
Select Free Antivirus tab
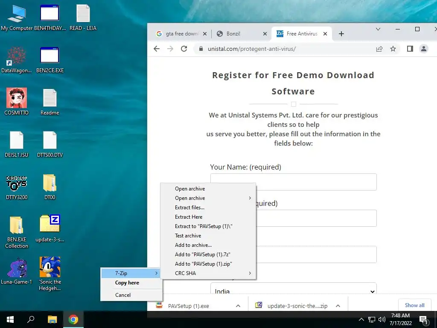tap(302, 34)
